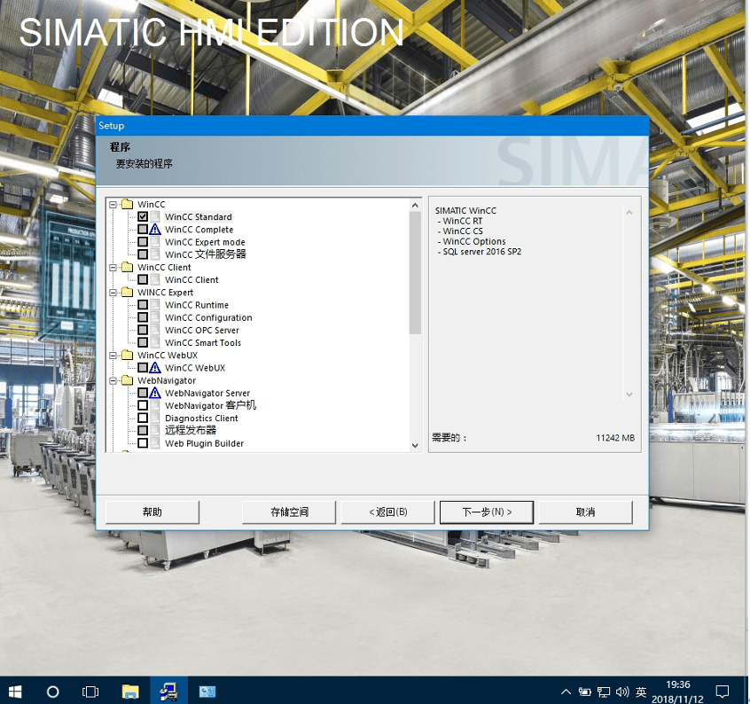Viewport: 750px width, 704px height.
Task: Click the WebNavigator folder icon
Action: click(128, 380)
